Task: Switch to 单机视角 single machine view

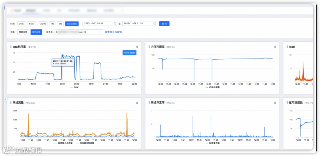Action: tap(36, 32)
